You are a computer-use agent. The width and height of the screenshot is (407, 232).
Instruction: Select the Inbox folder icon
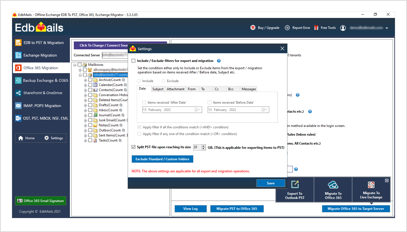(x=95, y=110)
